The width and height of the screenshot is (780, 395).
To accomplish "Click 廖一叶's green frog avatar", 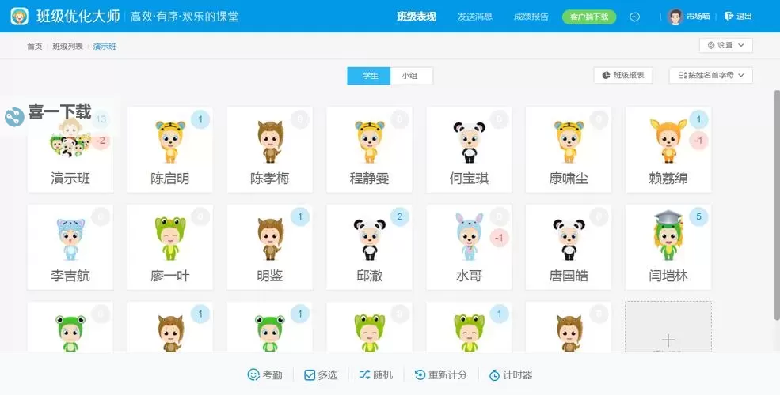I will pos(170,239).
